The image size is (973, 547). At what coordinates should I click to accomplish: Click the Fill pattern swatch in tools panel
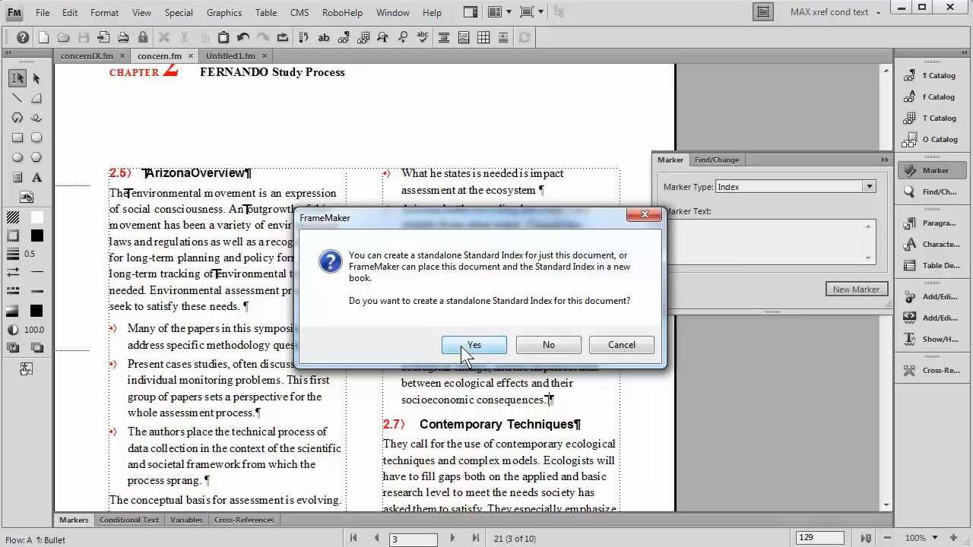coord(13,217)
